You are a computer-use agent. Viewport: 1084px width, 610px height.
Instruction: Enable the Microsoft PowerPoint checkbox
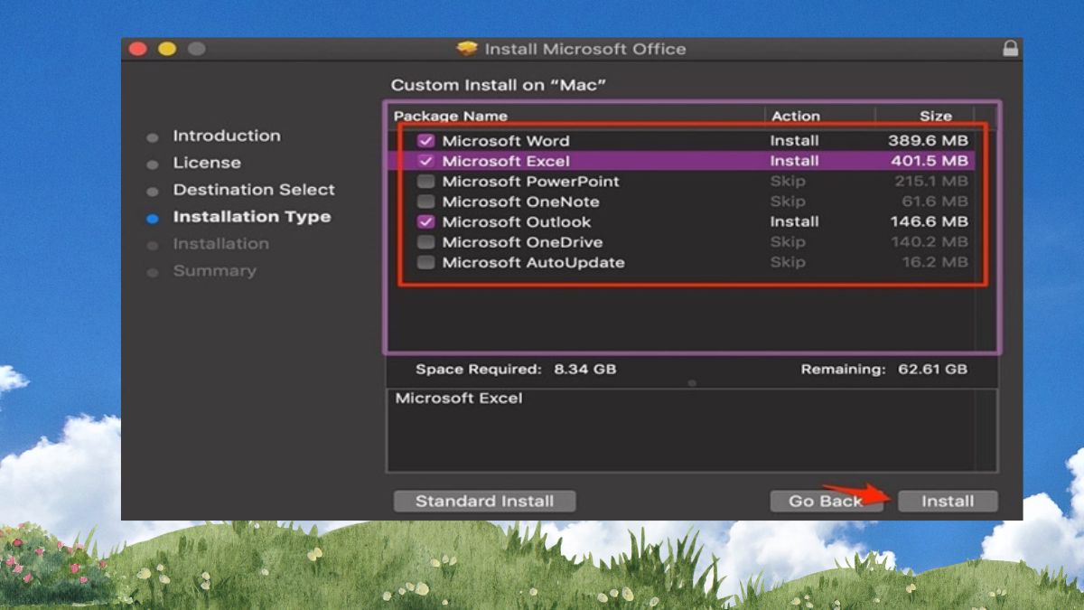coord(425,182)
